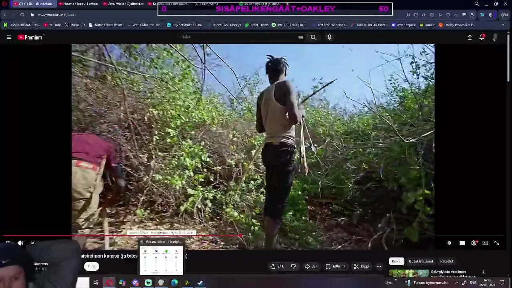Like the video (27 t.)
This screenshot has width=512, height=288.
tap(277, 266)
